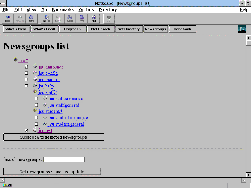Open Find with the binoculars icon

94,19
